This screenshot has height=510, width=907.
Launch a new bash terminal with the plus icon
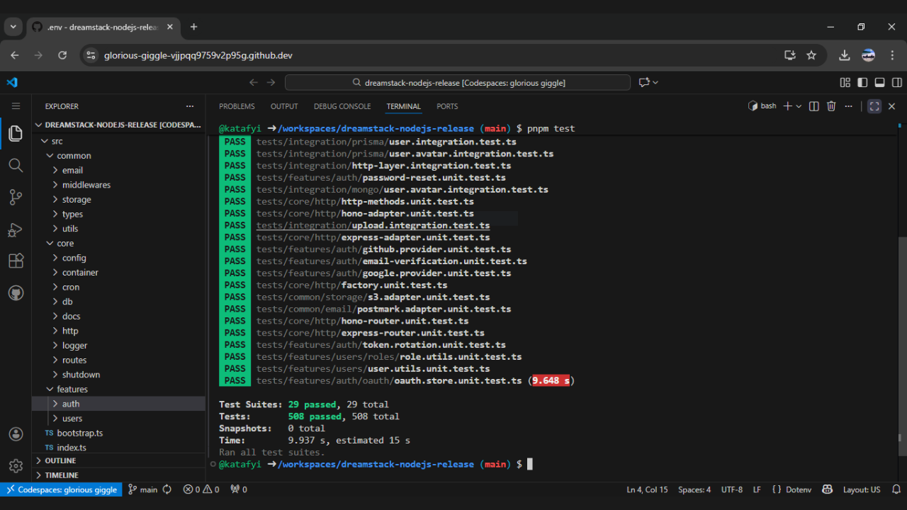pyautogui.click(x=787, y=106)
